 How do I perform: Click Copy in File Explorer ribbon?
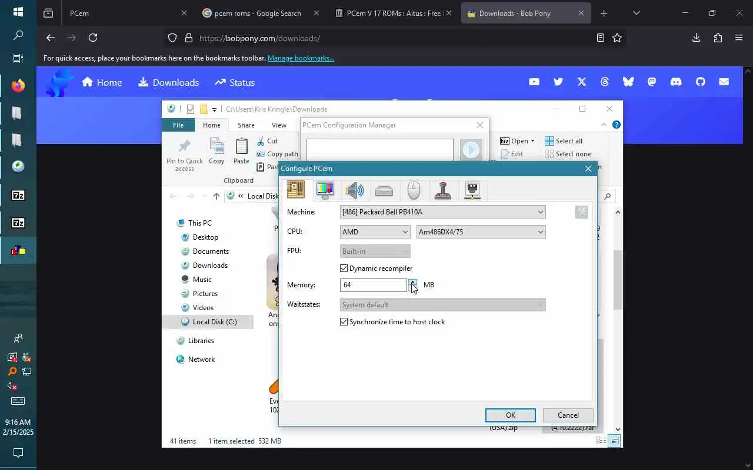point(216,151)
